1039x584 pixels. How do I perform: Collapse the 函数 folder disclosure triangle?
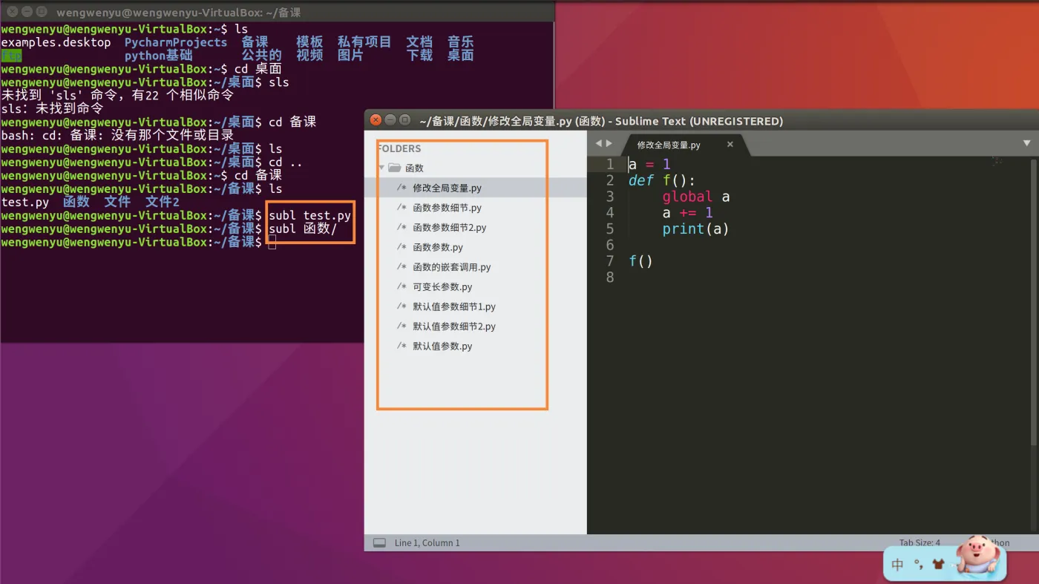click(381, 168)
